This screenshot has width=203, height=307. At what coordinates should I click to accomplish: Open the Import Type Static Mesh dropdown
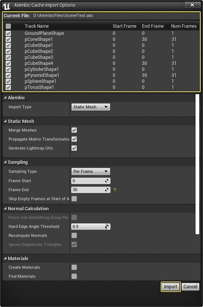91,107
